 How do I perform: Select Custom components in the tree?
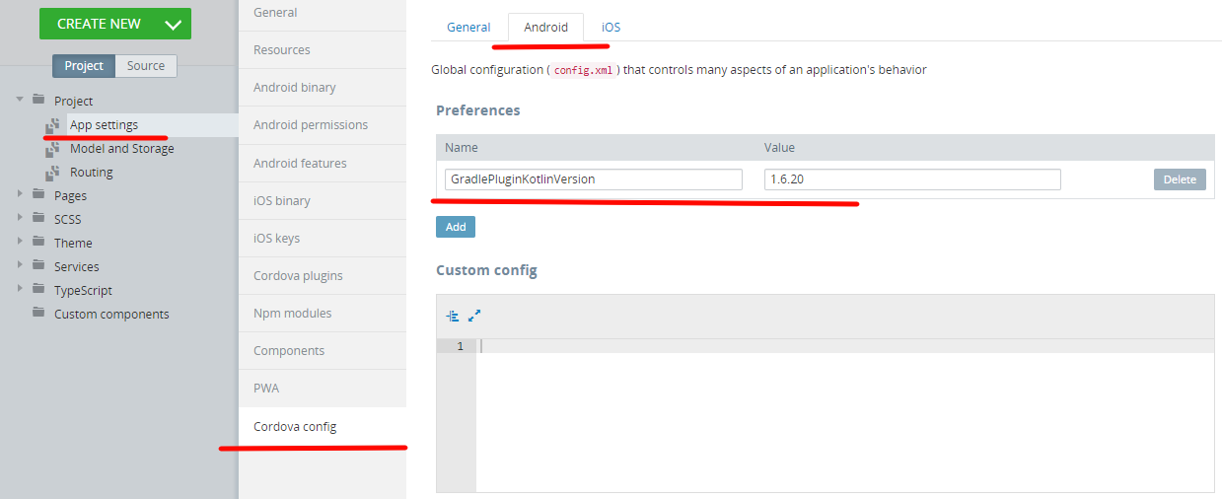[x=111, y=315]
